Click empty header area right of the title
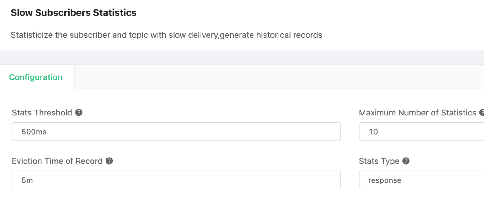 (310, 13)
